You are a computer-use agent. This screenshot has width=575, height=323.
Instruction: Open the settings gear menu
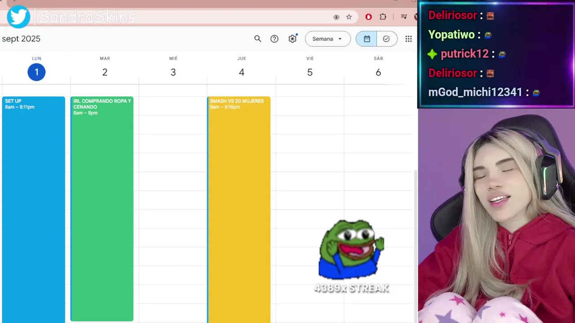click(292, 39)
